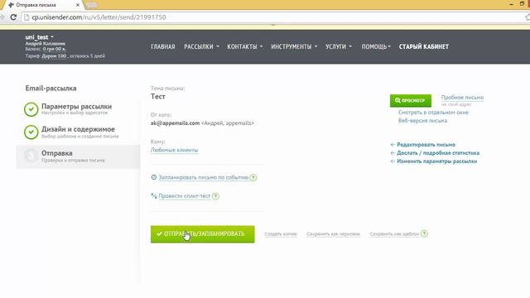
Task: Open the РАССЫЛКИ dropdown menu
Action: point(201,46)
